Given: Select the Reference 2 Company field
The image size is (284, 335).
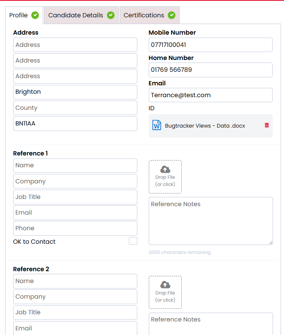Looking at the screenshot, I should point(75,297).
